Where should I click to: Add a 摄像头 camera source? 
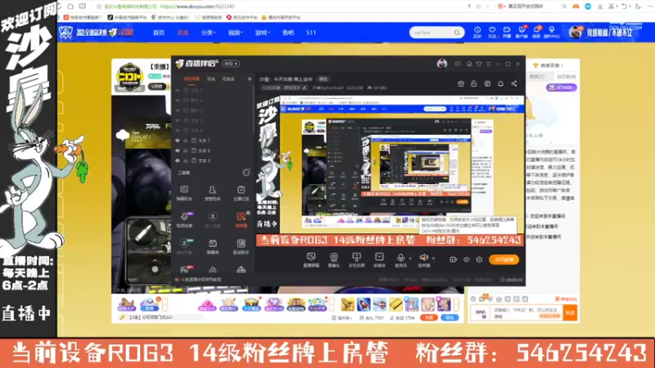[333, 259]
